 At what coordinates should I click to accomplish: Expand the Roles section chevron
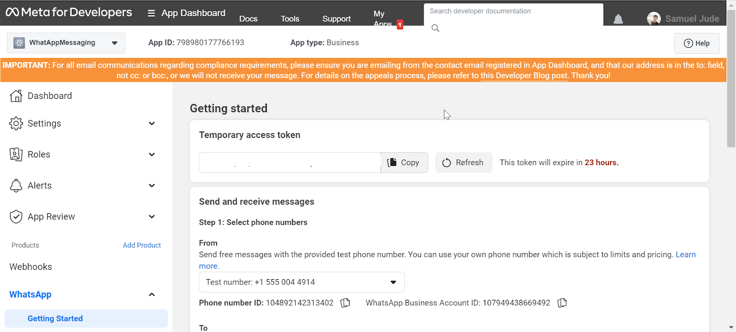pos(152,155)
